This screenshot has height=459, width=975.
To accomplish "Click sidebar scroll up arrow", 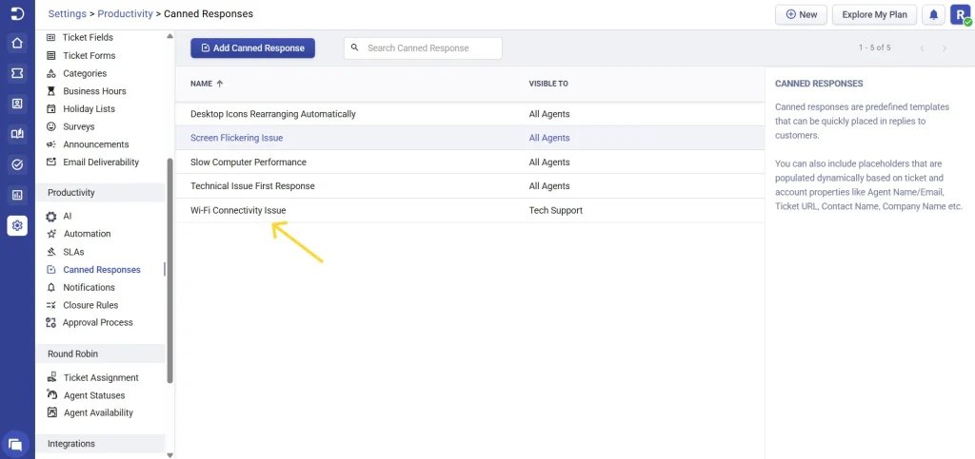I will pos(170,35).
